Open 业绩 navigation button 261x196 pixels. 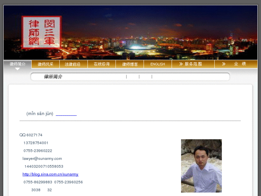(236, 64)
